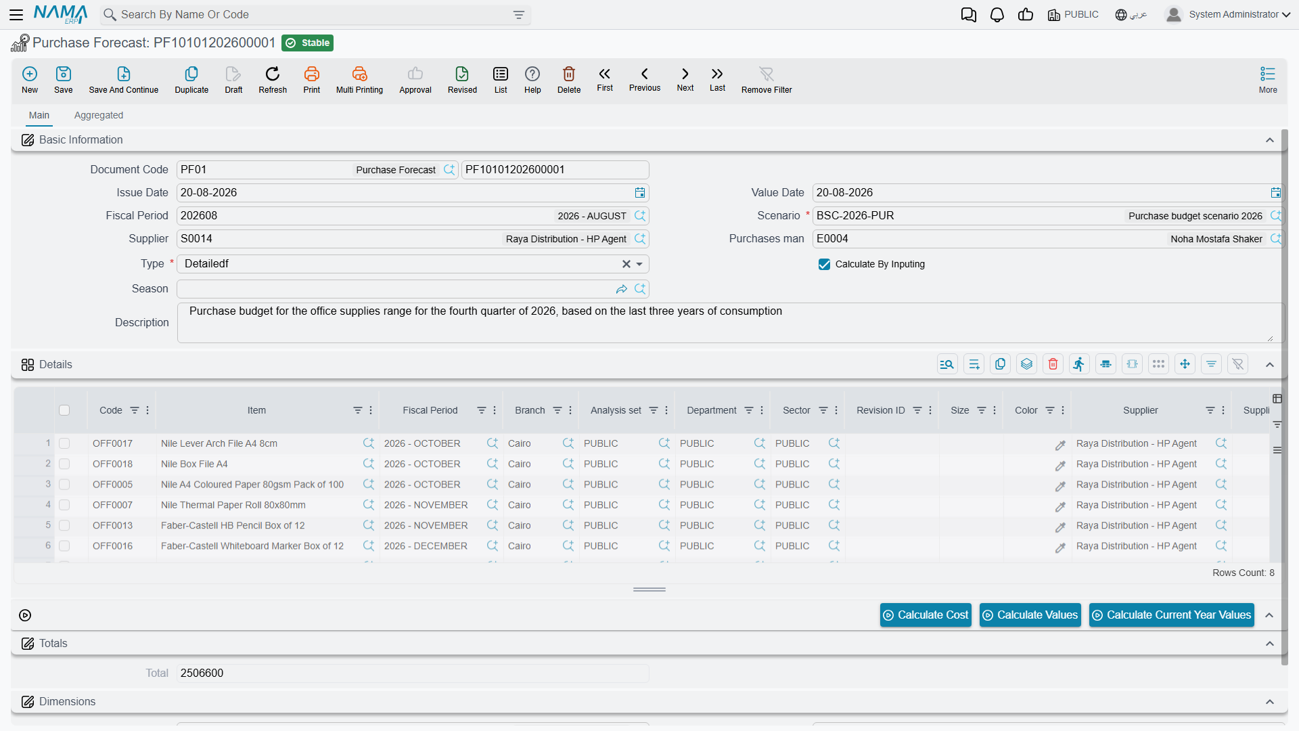Select row checkbox for OFF0007
Image resolution: width=1299 pixels, height=731 pixels.
click(64, 505)
